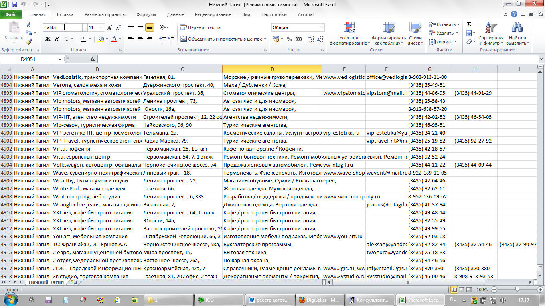The height and width of the screenshot is (306, 545).
Task: Open the Calibri font name dropdown
Action: 85,27
